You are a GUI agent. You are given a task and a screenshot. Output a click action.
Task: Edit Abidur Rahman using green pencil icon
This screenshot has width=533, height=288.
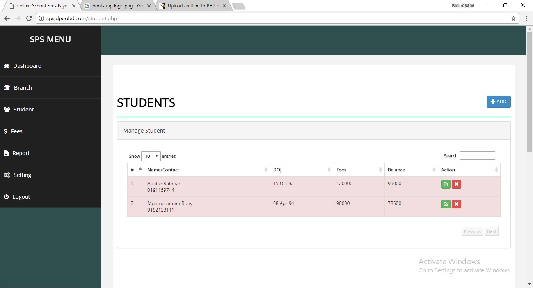tap(446, 184)
